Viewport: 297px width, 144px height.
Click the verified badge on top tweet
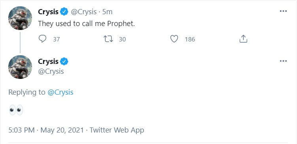pyautogui.click(x=64, y=12)
